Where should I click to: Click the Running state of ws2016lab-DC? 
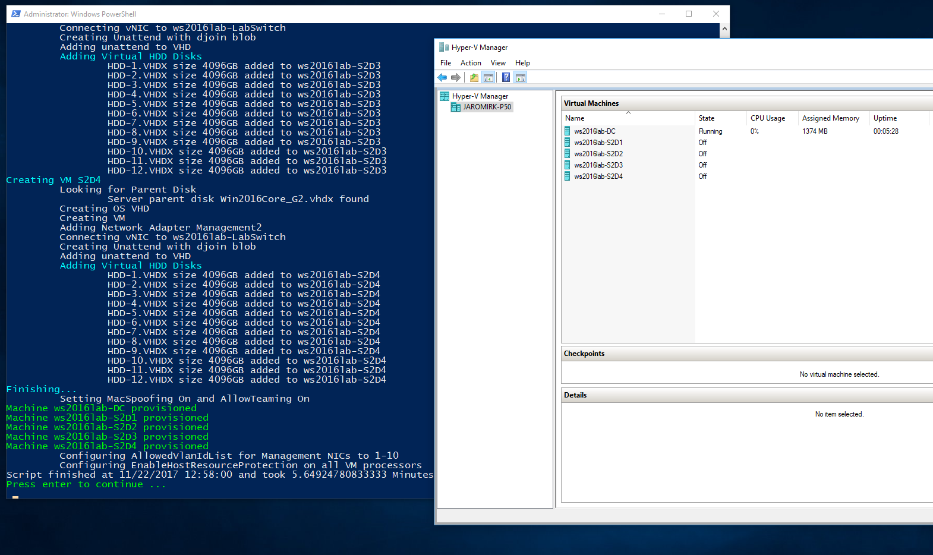tap(710, 131)
